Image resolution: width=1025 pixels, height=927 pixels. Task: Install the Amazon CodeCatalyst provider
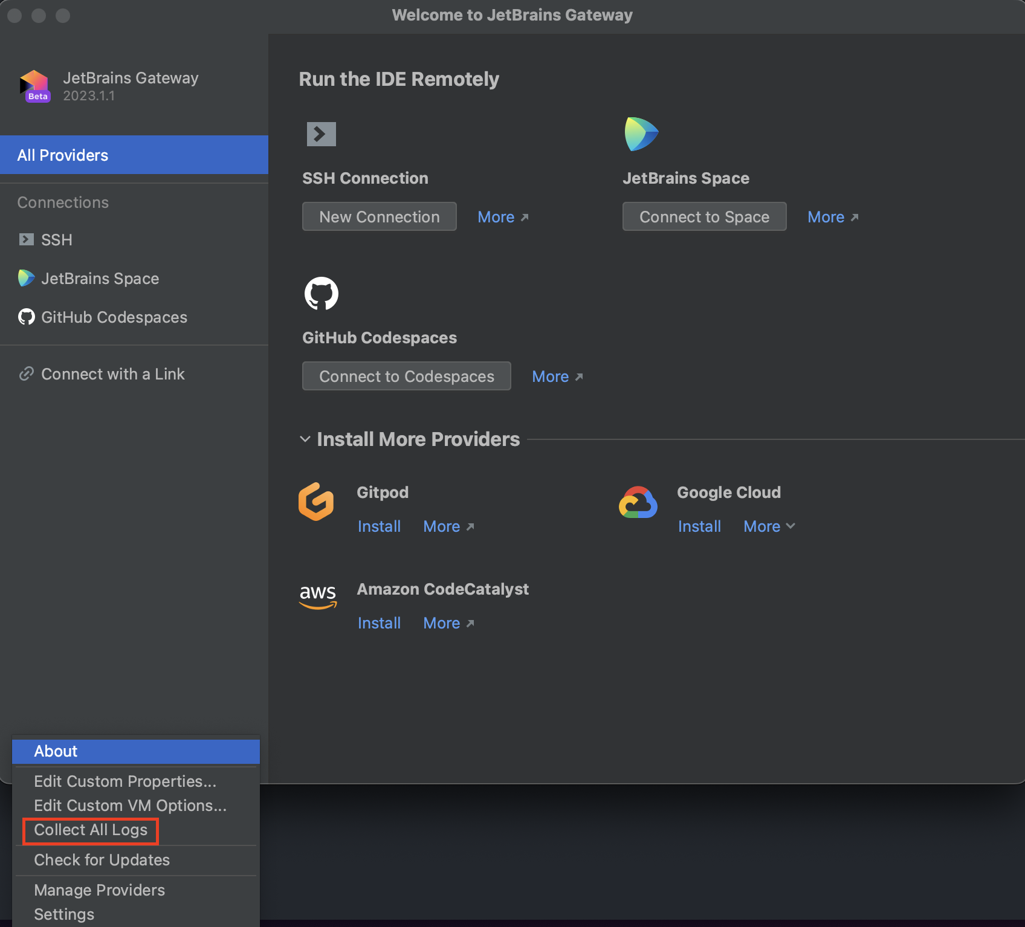[x=379, y=623]
